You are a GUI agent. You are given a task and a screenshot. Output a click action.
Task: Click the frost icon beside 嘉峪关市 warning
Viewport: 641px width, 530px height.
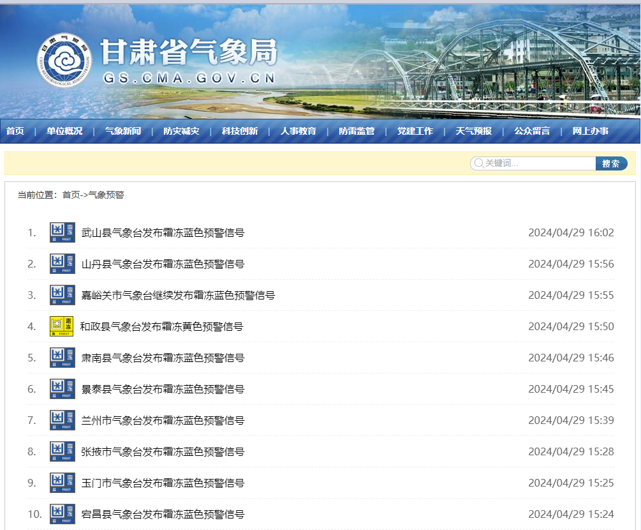pyautogui.click(x=62, y=295)
